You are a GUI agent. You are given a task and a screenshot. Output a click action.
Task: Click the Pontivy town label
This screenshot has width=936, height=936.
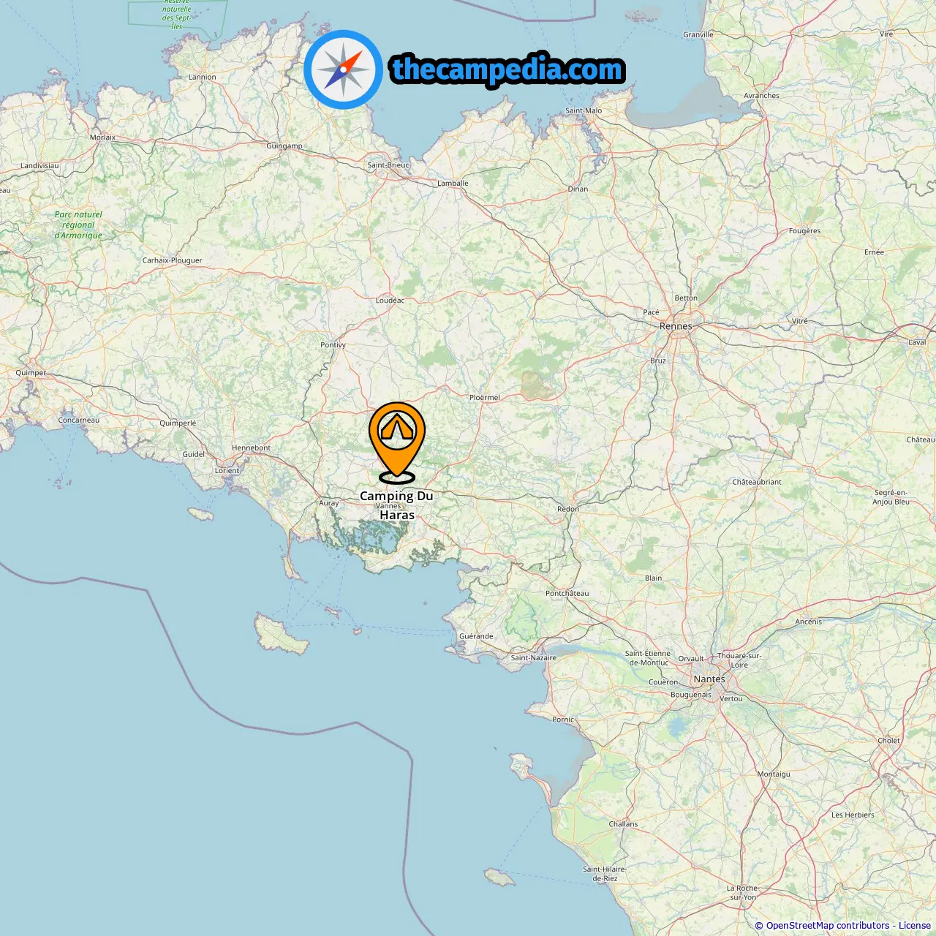[333, 344]
